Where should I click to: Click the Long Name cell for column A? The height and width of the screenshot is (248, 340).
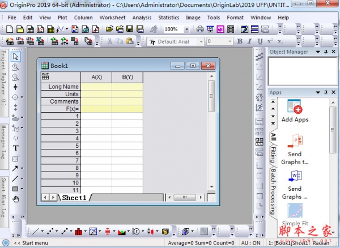tap(96, 87)
